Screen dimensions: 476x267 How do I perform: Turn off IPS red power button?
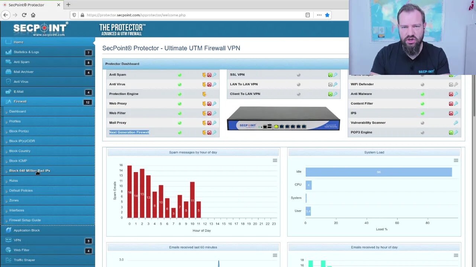tap(451, 113)
